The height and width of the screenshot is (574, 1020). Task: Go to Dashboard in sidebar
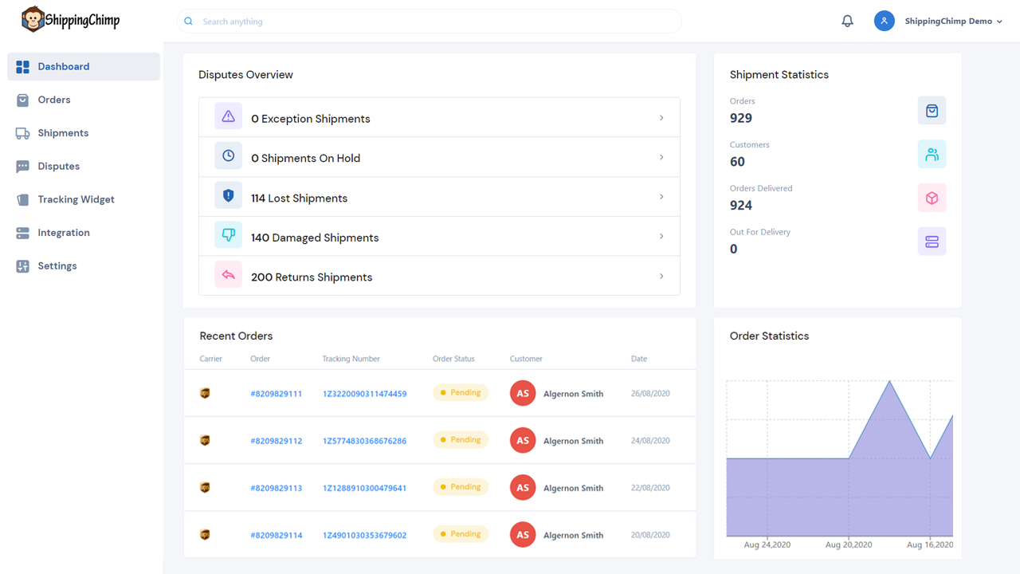point(84,67)
